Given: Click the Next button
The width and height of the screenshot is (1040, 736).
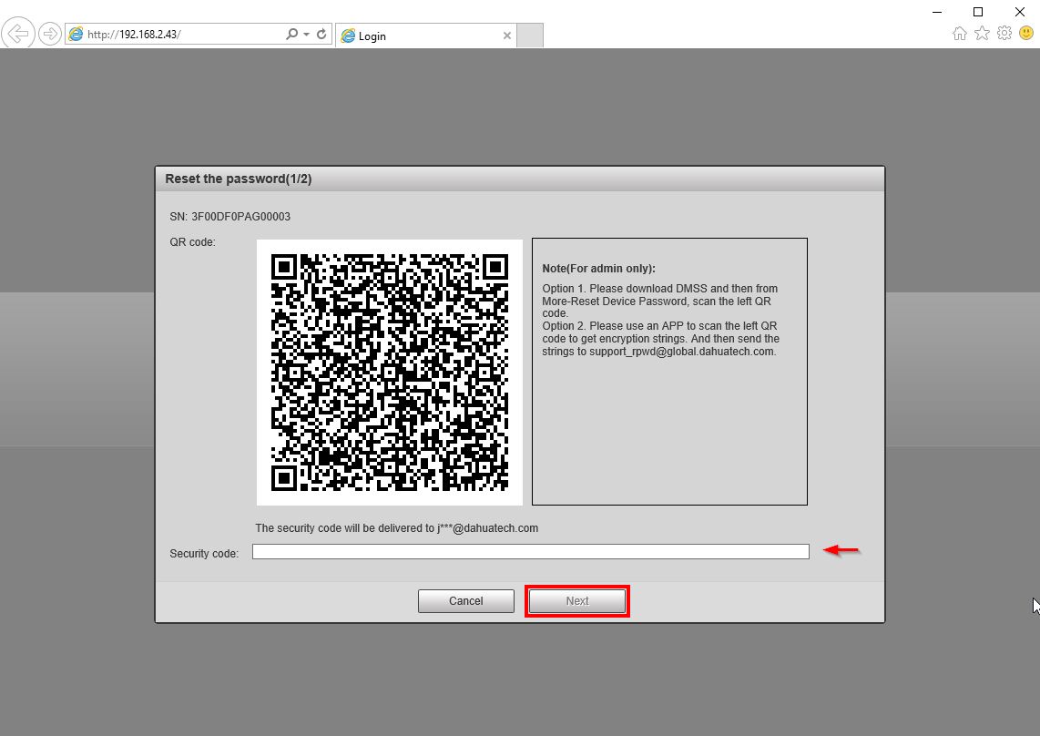Looking at the screenshot, I should [576, 600].
